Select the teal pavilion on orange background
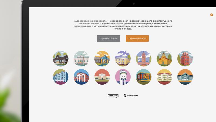This screenshot has height=122, width=216. click(x=185, y=77)
